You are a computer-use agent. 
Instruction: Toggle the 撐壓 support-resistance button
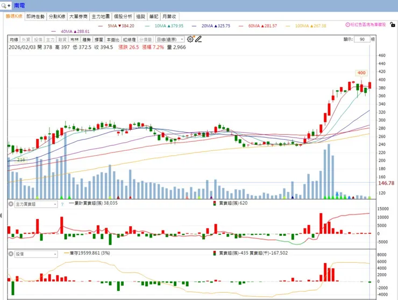pos(99,39)
